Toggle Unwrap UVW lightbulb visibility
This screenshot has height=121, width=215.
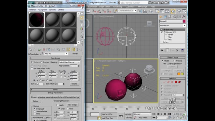(162, 32)
